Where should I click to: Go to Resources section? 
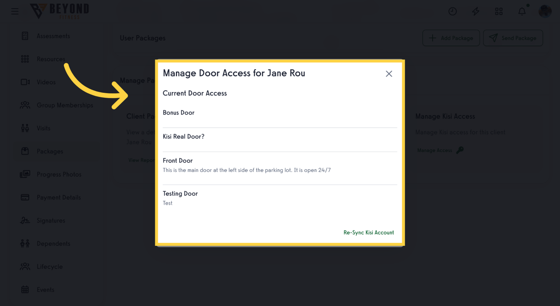pos(51,59)
